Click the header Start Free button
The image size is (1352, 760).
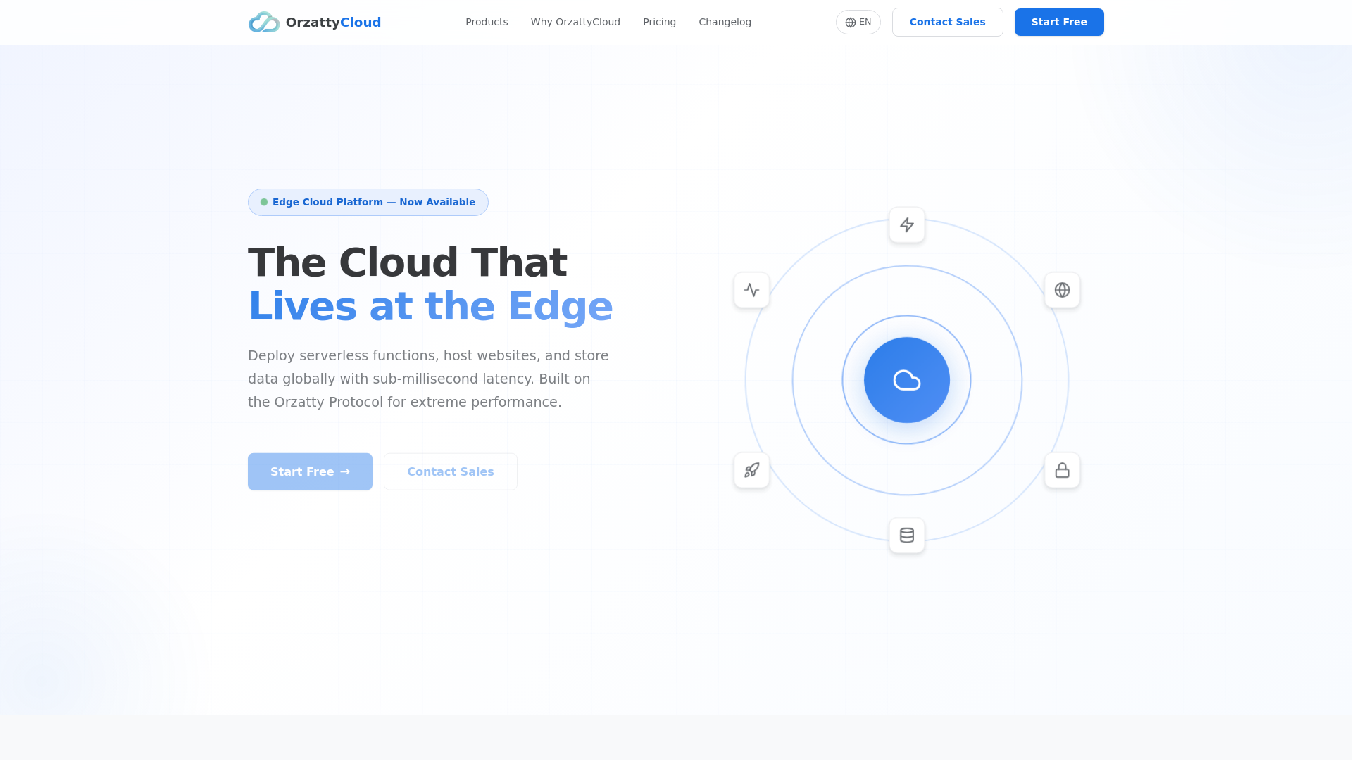coord(1059,22)
